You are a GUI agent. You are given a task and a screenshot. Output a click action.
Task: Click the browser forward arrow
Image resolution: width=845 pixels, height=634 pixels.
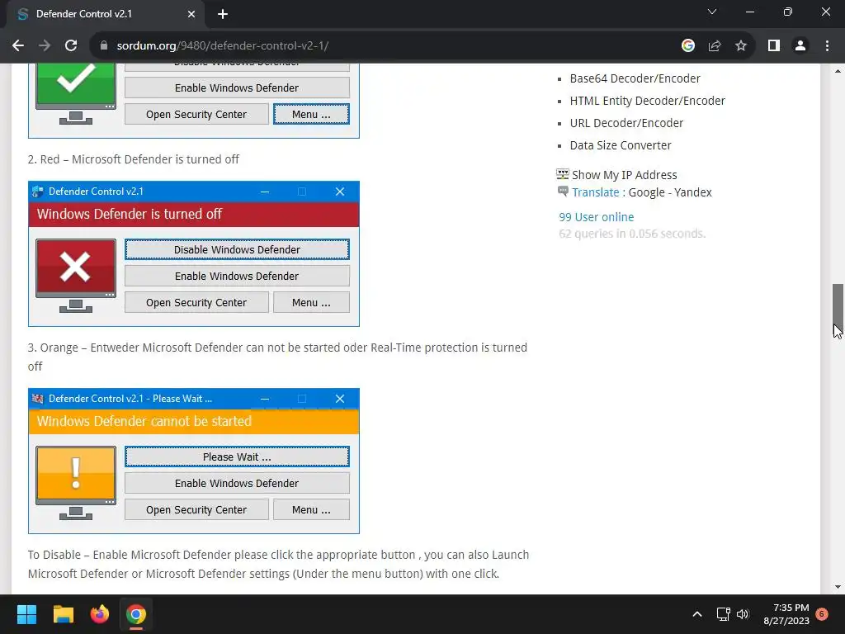[45, 46]
